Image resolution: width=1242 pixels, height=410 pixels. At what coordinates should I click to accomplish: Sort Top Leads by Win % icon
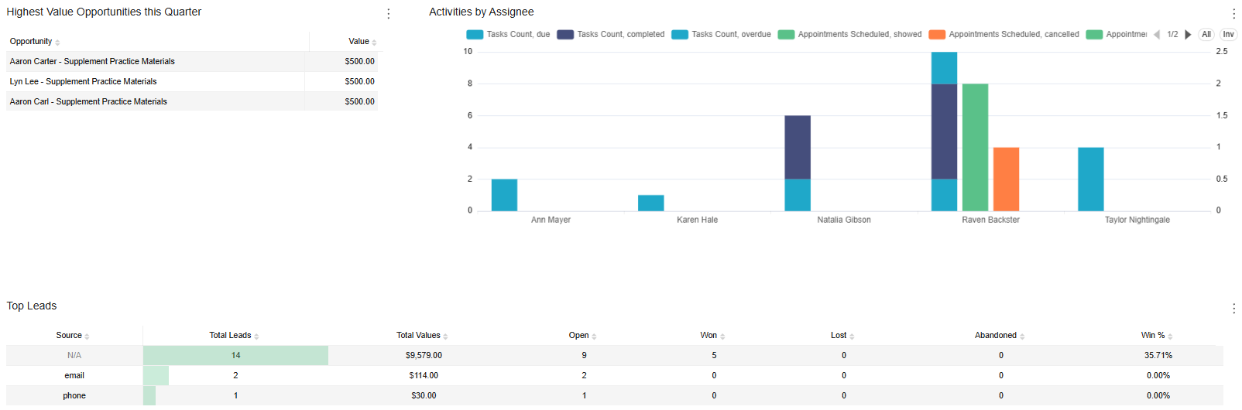pos(1170,337)
